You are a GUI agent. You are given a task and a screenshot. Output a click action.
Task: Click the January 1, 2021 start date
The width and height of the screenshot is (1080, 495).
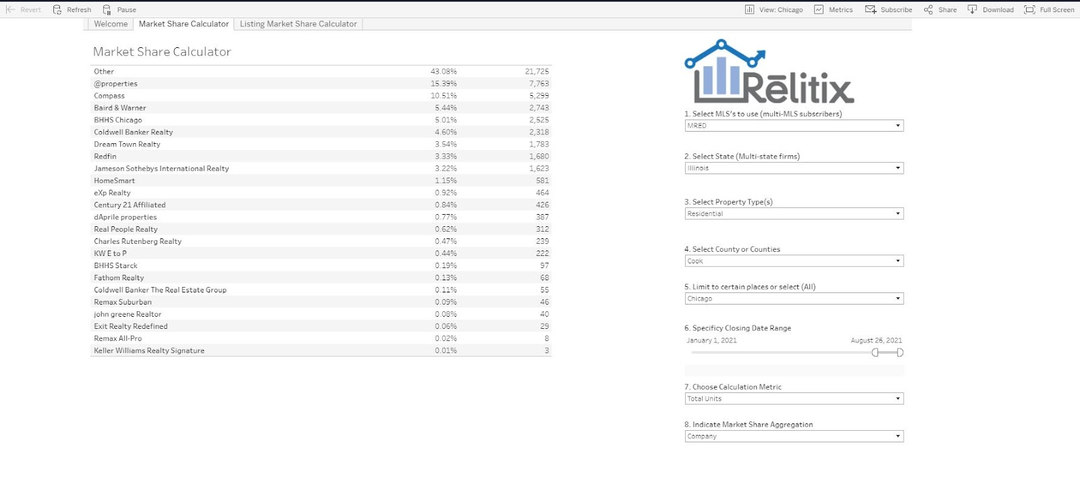pos(711,340)
